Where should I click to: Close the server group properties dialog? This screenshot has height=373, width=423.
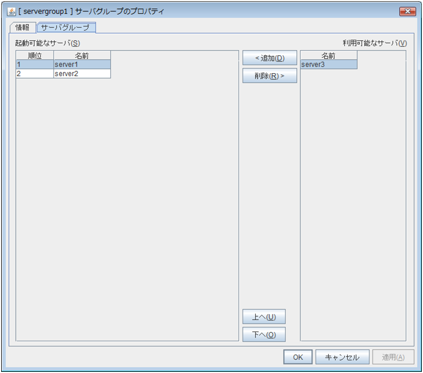[x=407, y=12]
